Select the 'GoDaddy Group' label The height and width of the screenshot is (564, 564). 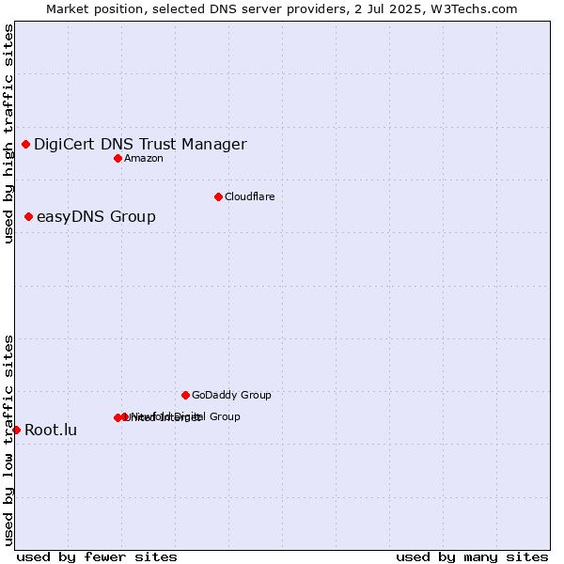(231, 395)
